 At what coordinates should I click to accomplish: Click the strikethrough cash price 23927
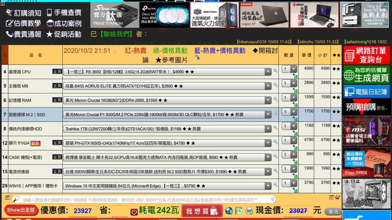(x=298, y=211)
